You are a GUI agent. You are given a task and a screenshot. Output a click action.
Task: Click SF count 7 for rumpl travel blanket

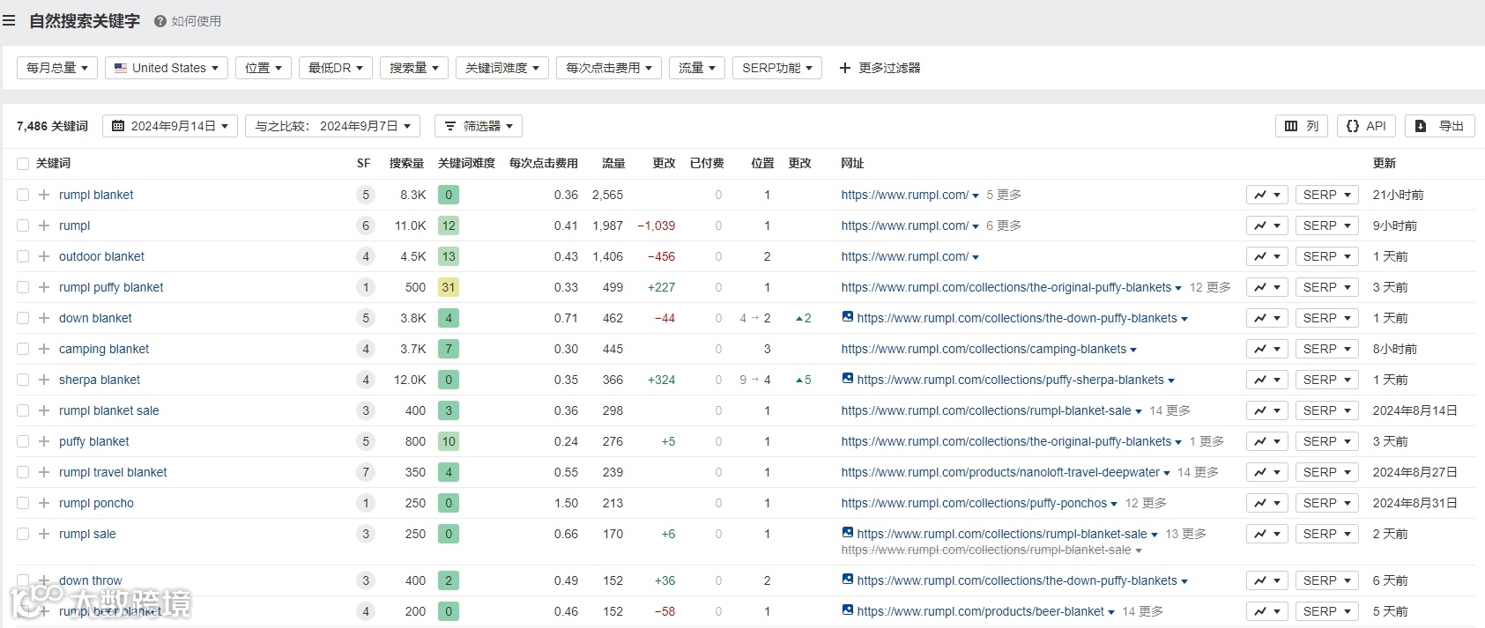(366, 472)
